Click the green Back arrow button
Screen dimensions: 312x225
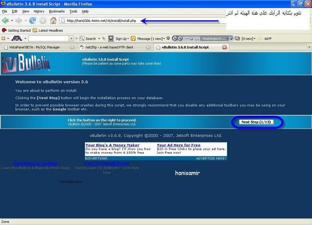click(x=5, y=20)
